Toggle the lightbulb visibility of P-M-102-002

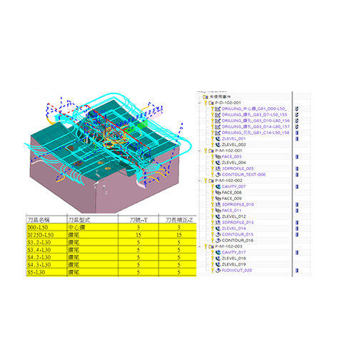206,181
